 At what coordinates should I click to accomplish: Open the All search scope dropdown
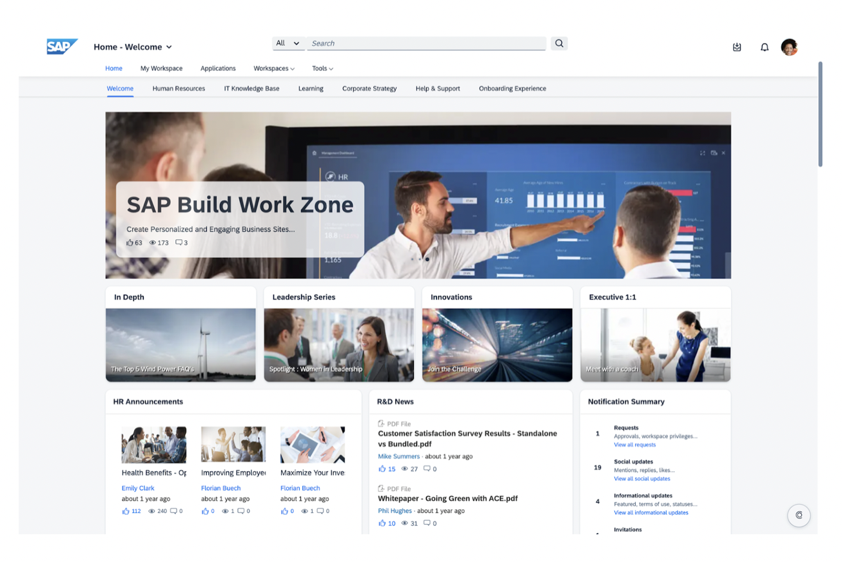tap(288, 43)
